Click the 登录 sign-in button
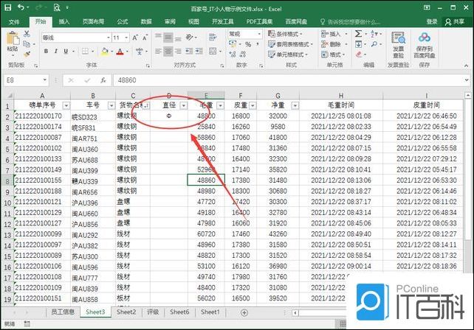474x330 pixels. [432, 21]
